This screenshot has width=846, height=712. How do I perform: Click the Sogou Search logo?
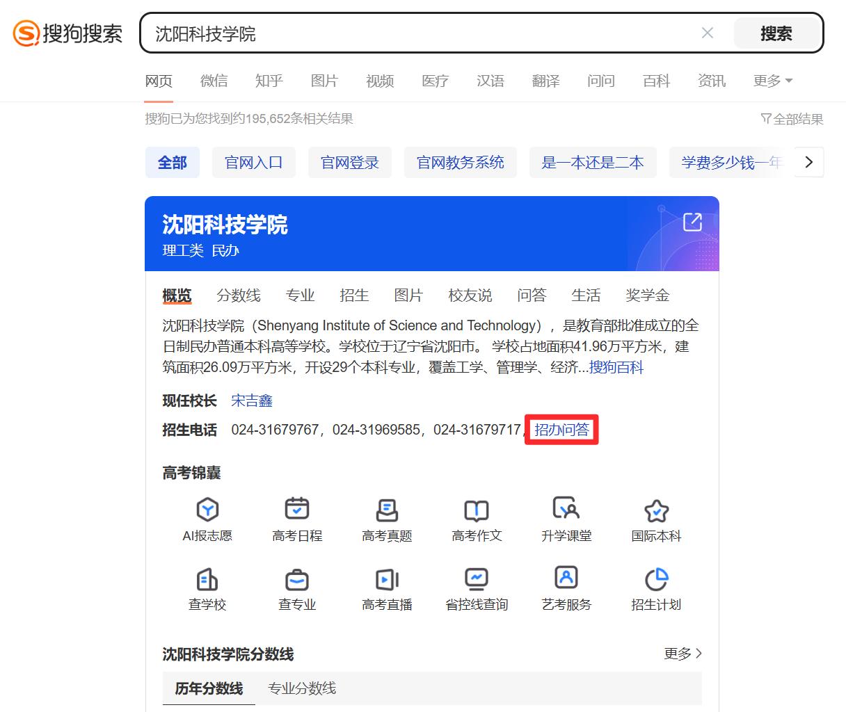click(x=67, y=33)
